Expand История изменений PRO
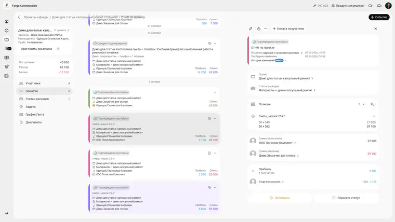The width and height of the screenshot is (395, 222). 268,60
